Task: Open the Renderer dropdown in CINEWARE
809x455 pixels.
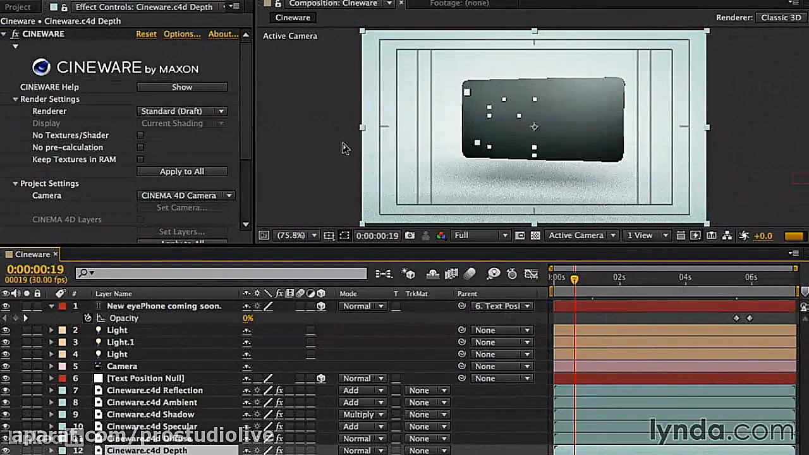Action: tap(182, 111)
